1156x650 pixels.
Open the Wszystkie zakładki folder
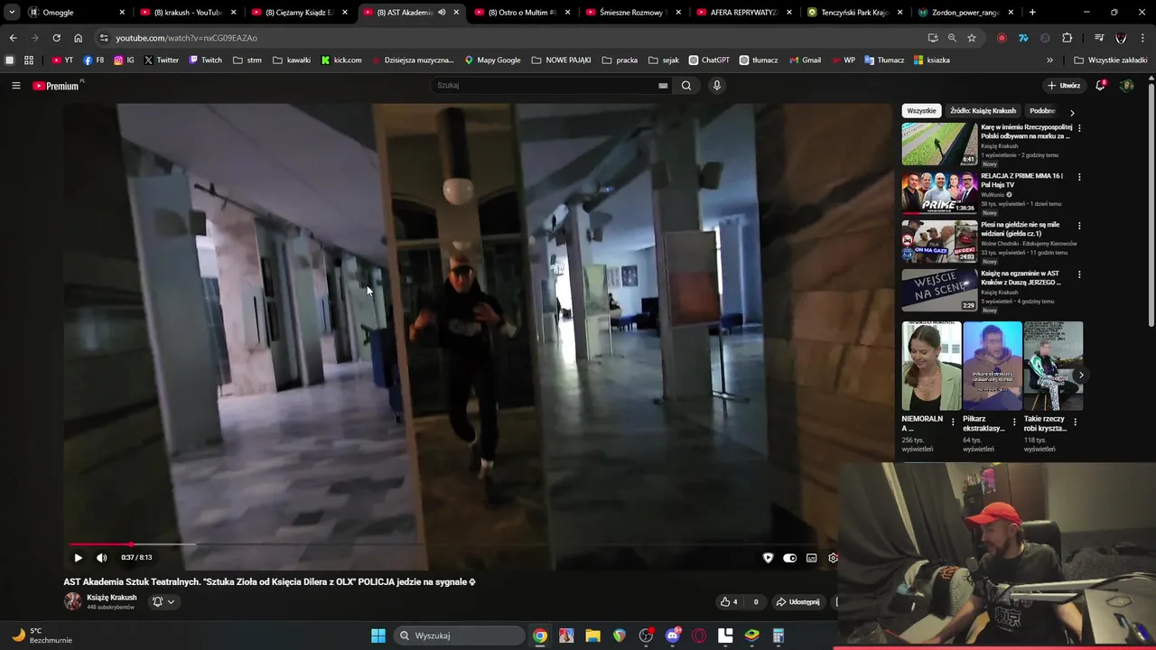tap(1111, 60)
